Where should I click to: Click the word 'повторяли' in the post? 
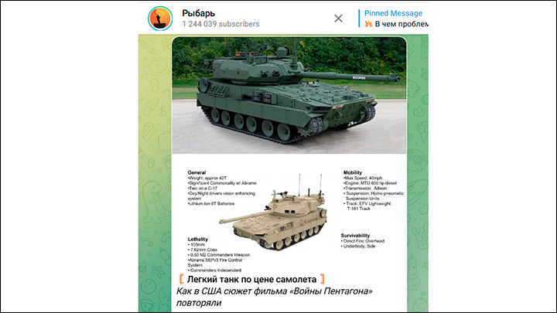[199, 303]
